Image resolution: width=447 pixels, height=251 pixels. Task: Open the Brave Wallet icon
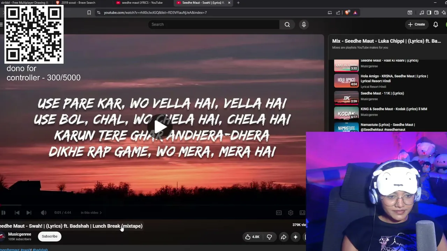(x=436, y=13)
